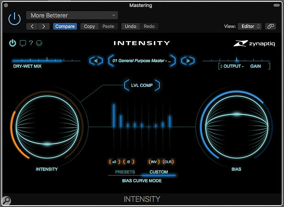Switch to CUSTOM bias curve mode
Viewport: 284px width, 207px height.
pos(158,172)
